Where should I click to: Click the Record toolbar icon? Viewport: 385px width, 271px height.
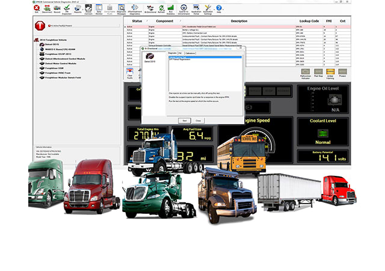57,9
